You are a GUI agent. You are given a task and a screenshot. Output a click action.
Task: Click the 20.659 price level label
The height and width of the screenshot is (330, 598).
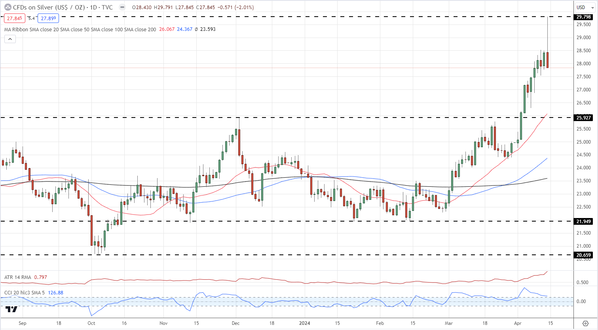coord(584,255)
